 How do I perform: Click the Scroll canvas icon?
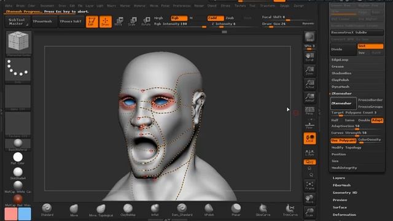[309, 57]
